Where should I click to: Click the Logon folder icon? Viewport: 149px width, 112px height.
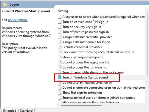(5, 4)
